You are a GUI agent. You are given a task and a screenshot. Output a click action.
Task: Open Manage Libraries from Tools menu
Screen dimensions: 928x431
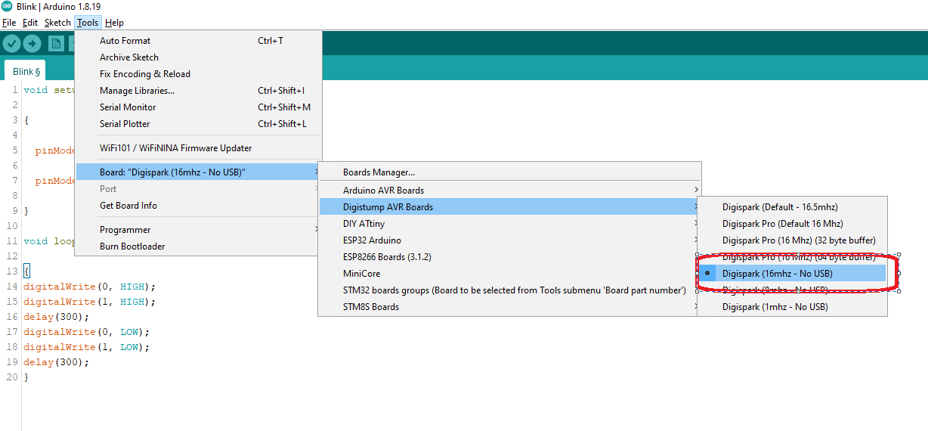(199, 91)
